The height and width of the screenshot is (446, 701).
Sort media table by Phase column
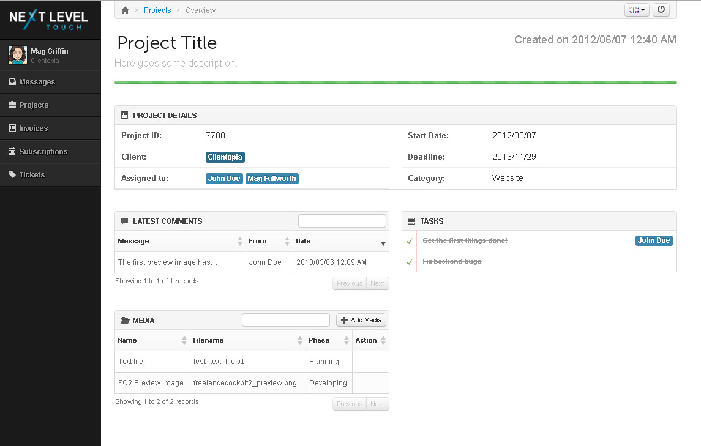[x=328, y=340]
